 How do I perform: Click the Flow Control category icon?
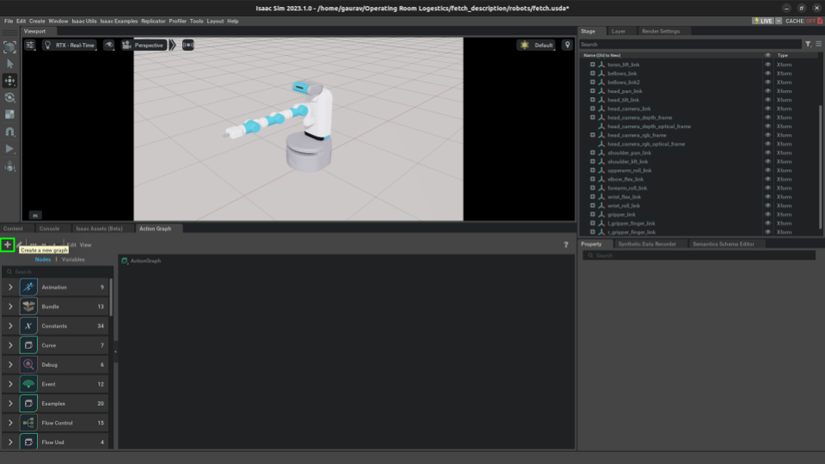point(28,423)
